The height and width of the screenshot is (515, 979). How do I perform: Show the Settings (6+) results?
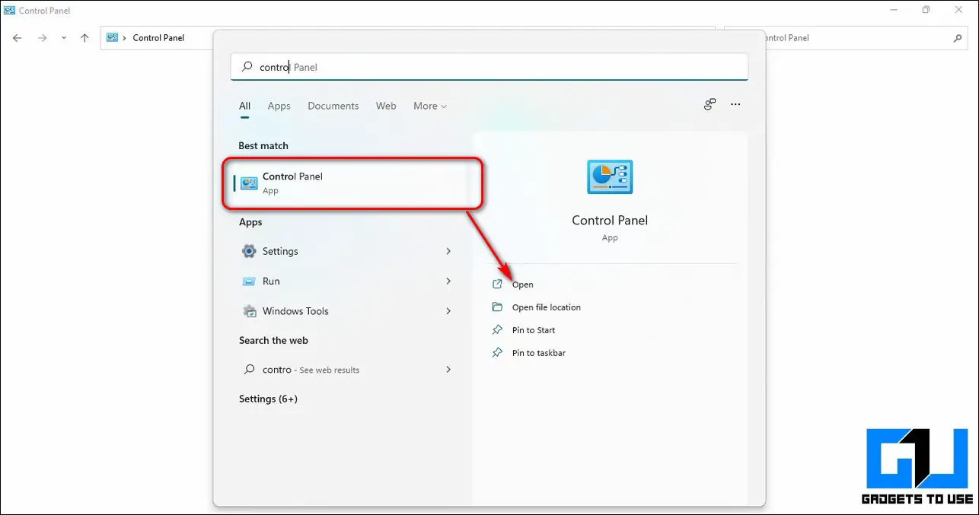268,399
